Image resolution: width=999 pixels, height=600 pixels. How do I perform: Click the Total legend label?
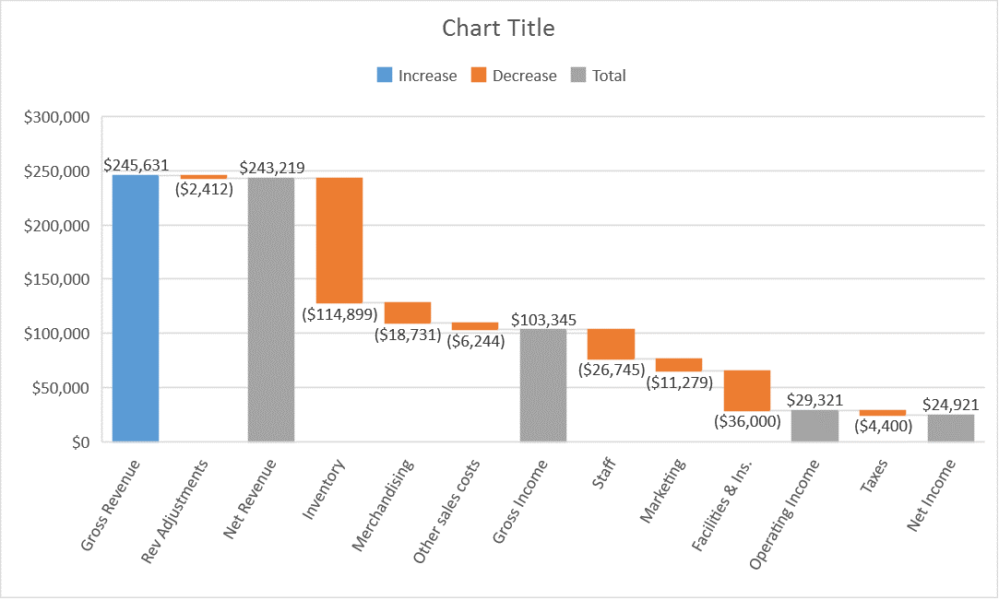609,76
